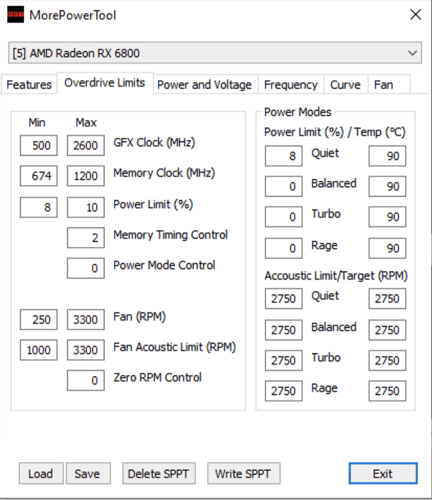Screen dimensions: 432x500
Task: Click the Exit button
Action: [383, 473]
